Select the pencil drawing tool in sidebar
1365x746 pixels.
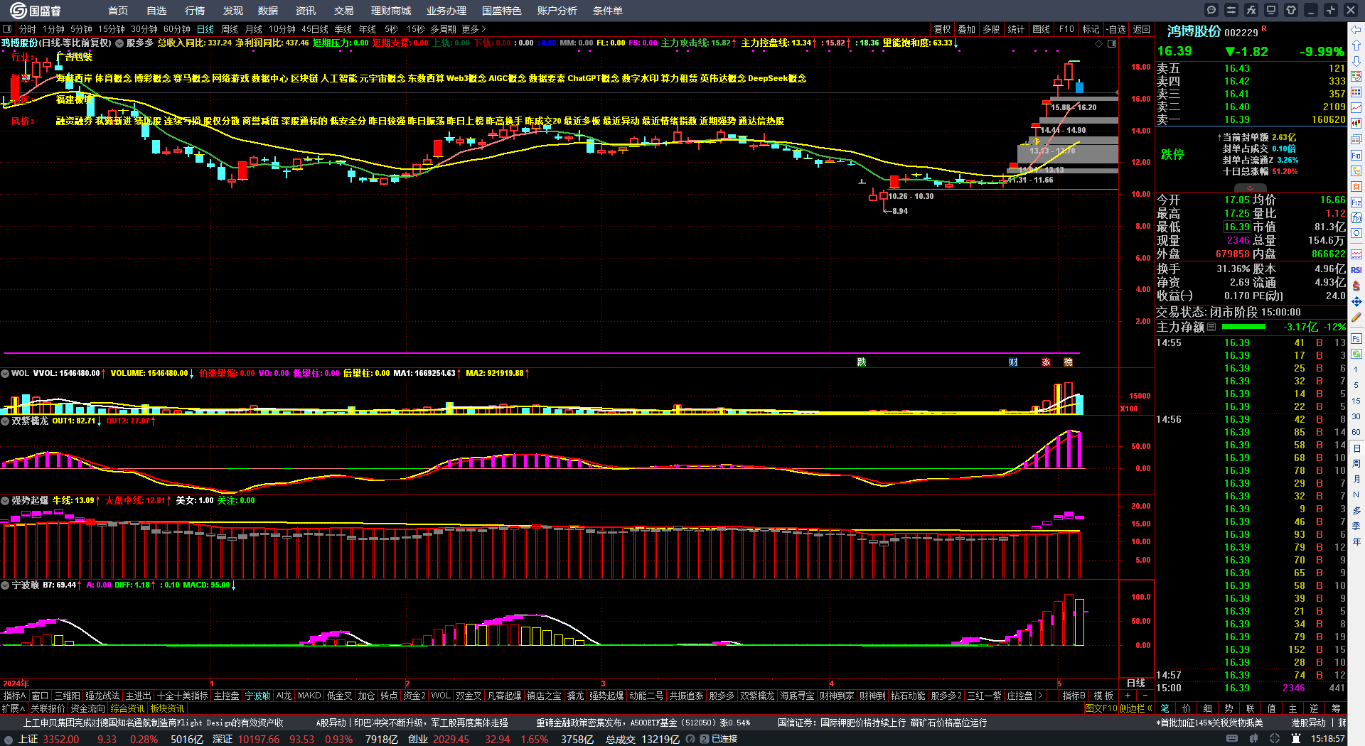[1356, 318]
